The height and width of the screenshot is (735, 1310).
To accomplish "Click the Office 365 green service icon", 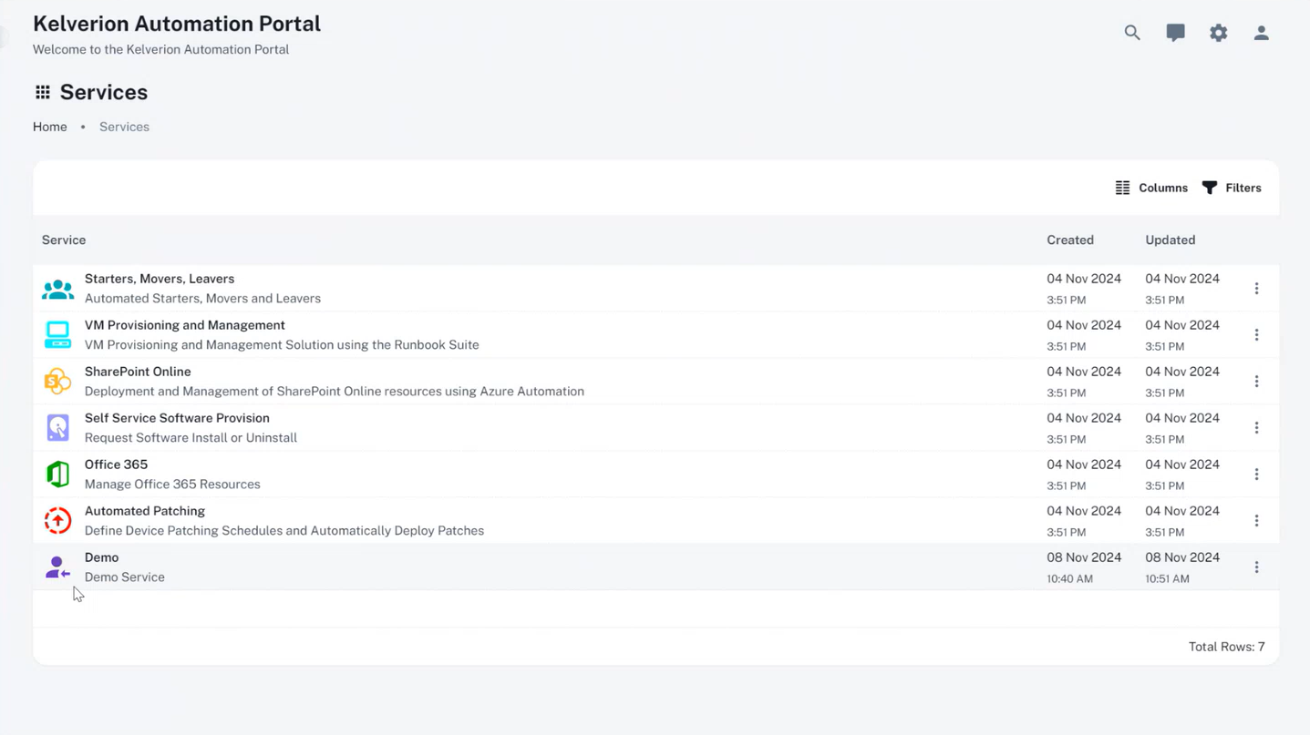I will (57, 474).
